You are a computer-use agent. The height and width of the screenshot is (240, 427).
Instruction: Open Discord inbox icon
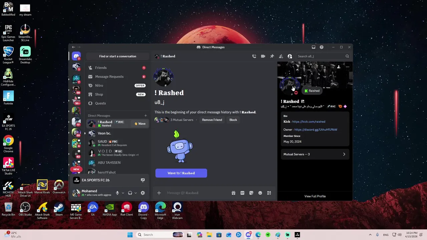pos(314,47)
